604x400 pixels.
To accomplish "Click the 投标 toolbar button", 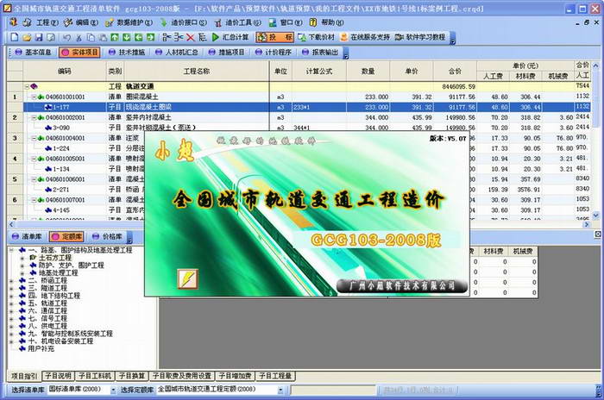I will [274, 37].
